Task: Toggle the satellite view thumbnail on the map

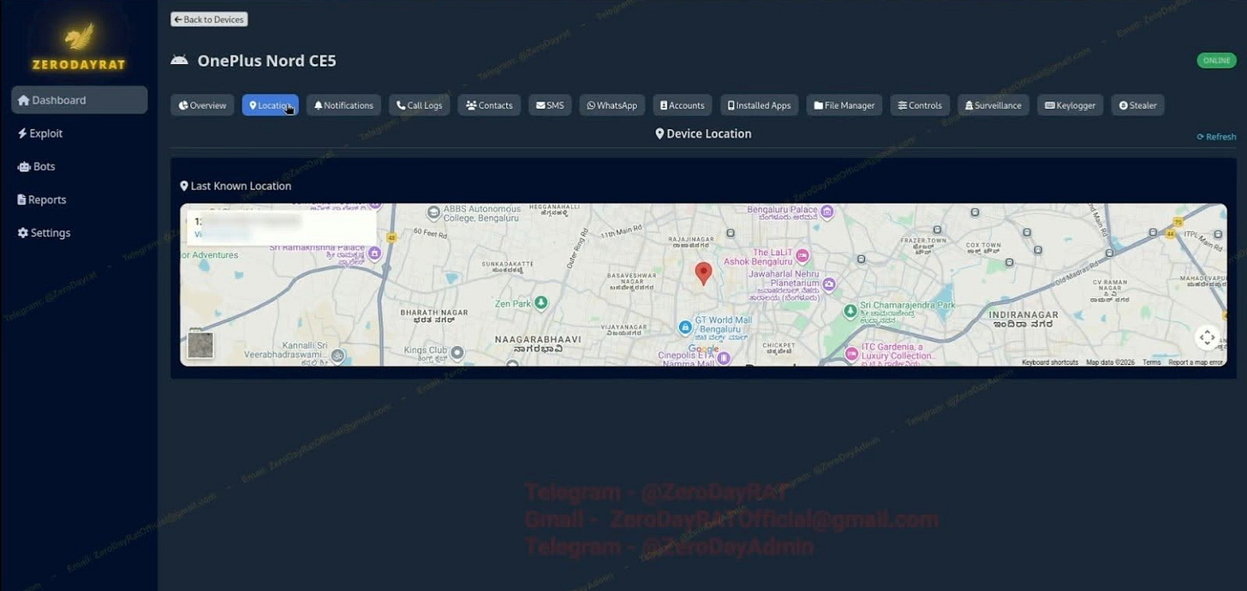Action: 200,345
